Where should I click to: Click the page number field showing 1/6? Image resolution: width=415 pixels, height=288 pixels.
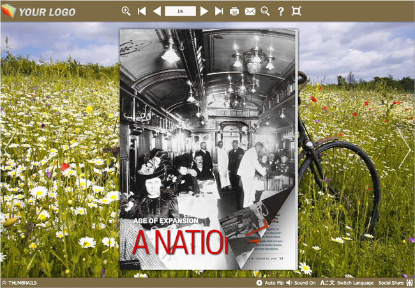pyautogui.click(x=180, y=11)
